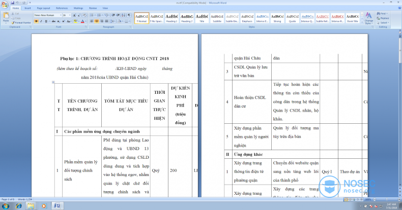Expand the bullets list dropdown
This screenshot has width=402, height=210.
(x=95, y=15)
